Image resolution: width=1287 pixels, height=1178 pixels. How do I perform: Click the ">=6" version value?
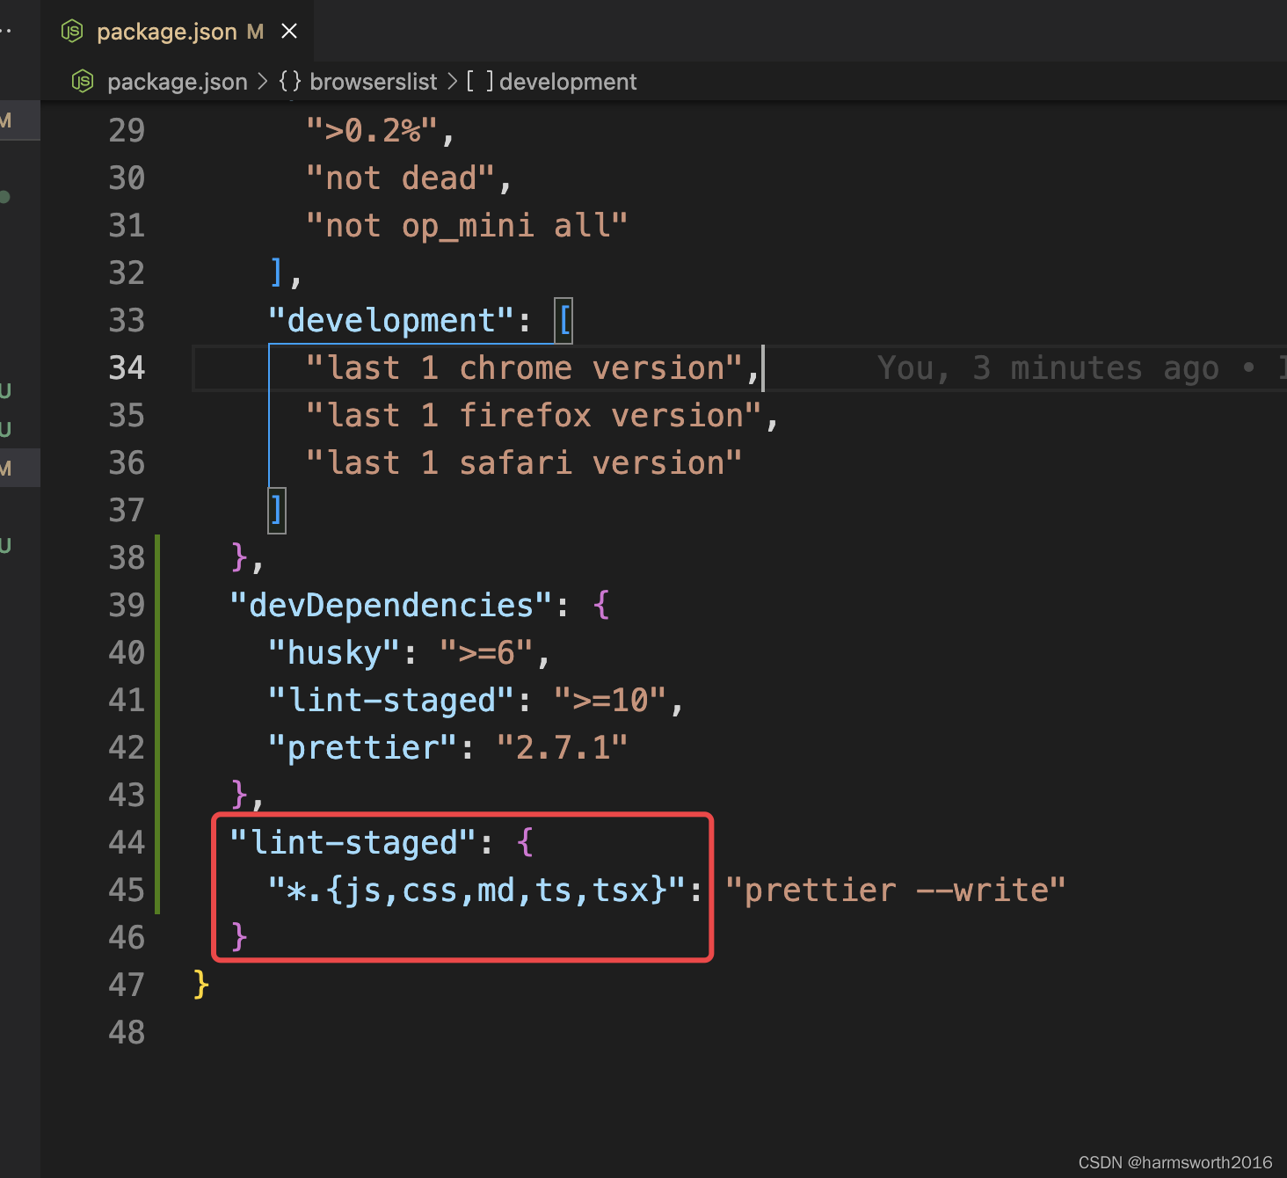coord(486,653)
